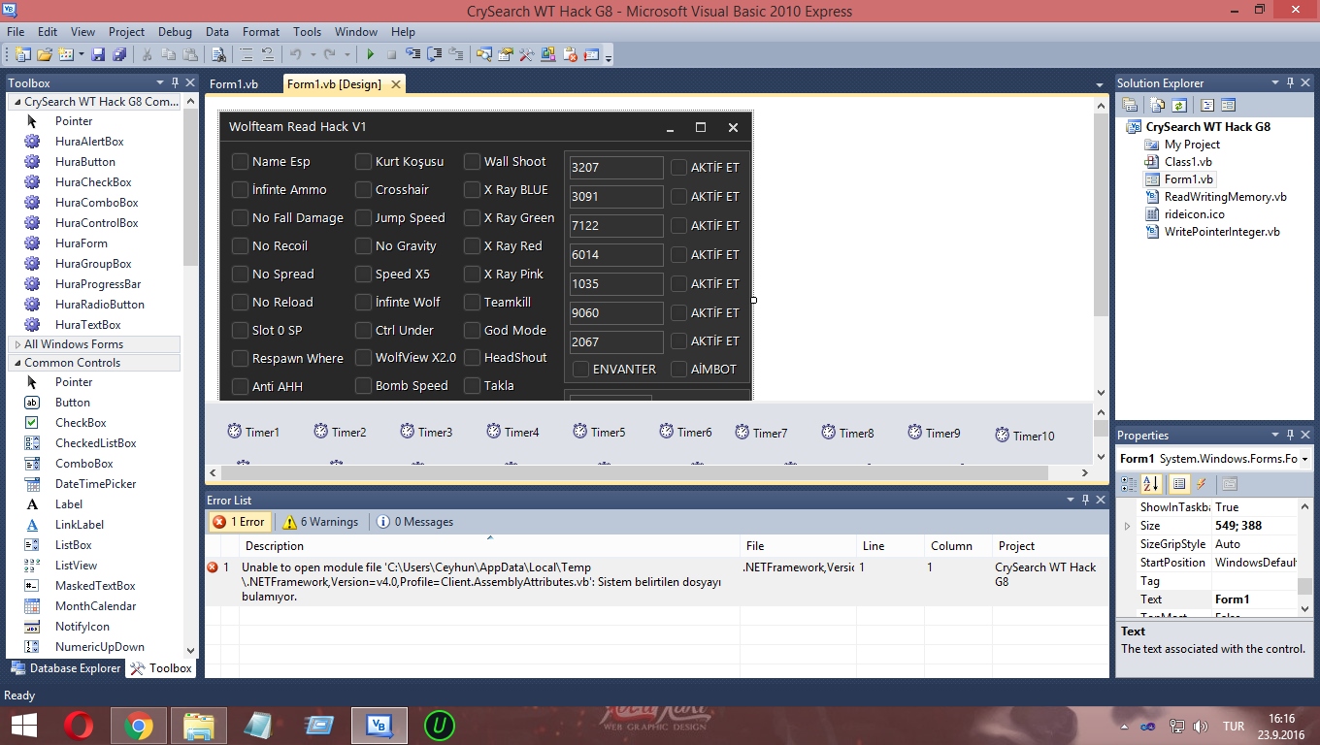Pin the Toolbox panel with pushpin icon
The image size is (1320, 745).
(175, 82)
